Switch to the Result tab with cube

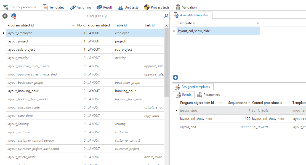tap(104, 7)
